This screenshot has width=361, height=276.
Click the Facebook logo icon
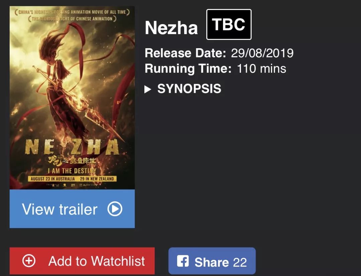[183, 261]
